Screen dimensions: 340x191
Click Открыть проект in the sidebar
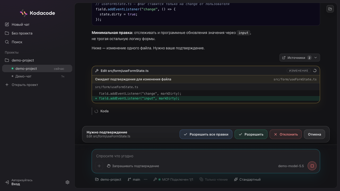click(x=37, y=85)
